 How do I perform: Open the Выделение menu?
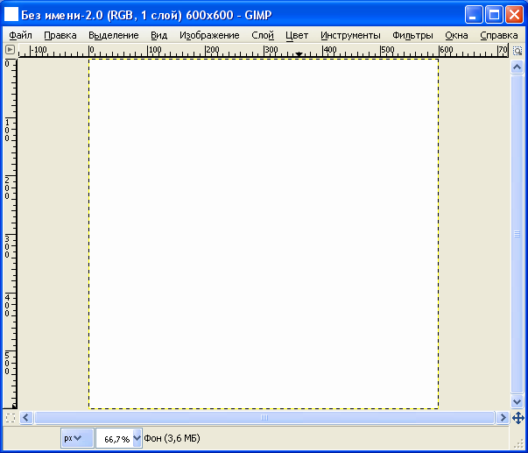pos(114,35)
